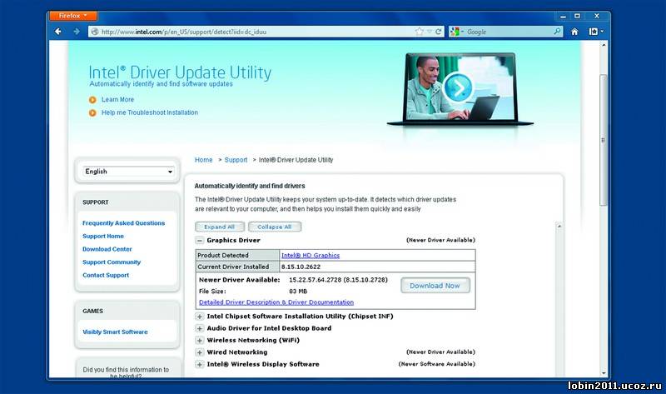Open the Support Community link

(112, 262)
